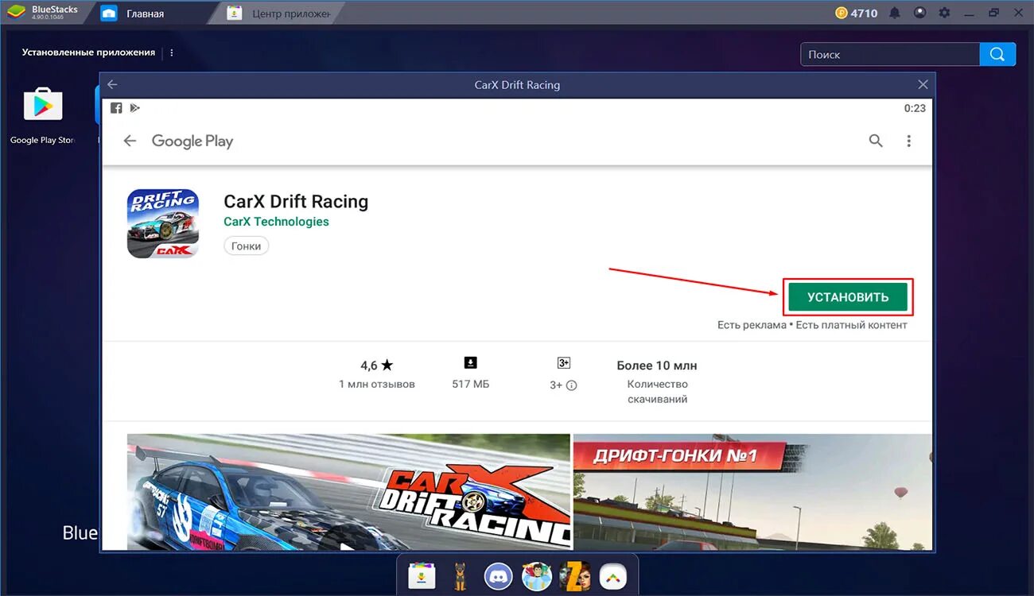
Task: Click the Установленные приложения heading
Action: click(88, 52)
